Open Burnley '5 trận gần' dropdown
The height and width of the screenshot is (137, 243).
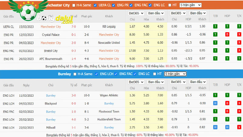click(175, 74)
